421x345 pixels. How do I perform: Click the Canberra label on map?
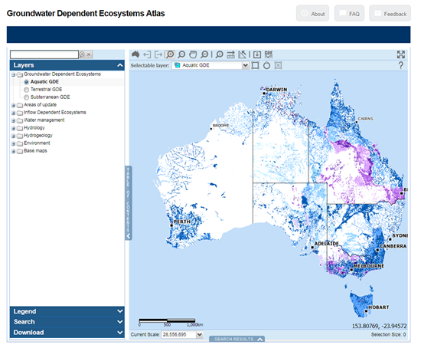point(393,246)
